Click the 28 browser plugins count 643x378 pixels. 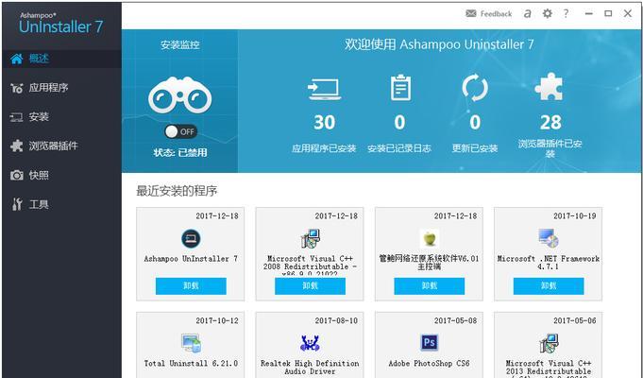pos(550,122)
